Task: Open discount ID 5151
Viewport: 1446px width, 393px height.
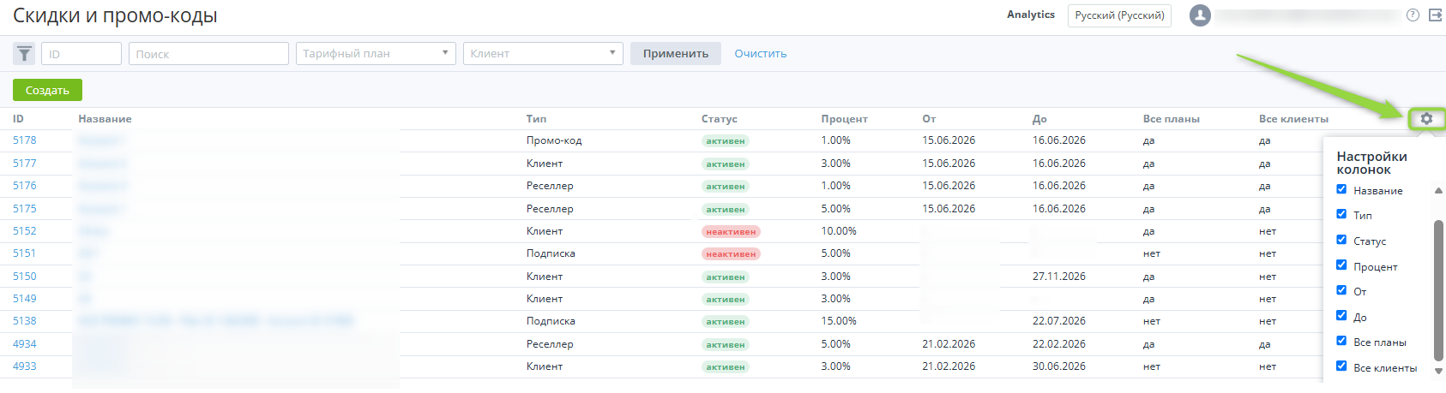Action: click(x=25, y=253)
